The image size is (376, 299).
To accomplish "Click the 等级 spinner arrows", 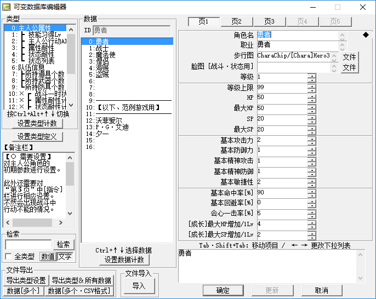I will (x=312, y=77).
